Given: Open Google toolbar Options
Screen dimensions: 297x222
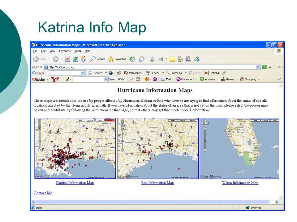Looking at the screenshot, I should pyautogui.click(x=212, y=73).
